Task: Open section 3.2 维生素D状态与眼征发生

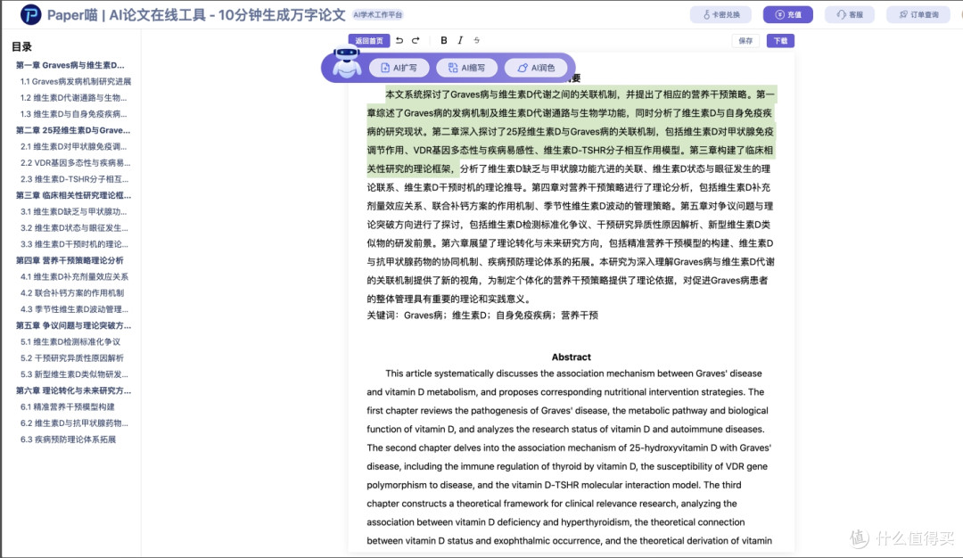Action: coord(74,227)
